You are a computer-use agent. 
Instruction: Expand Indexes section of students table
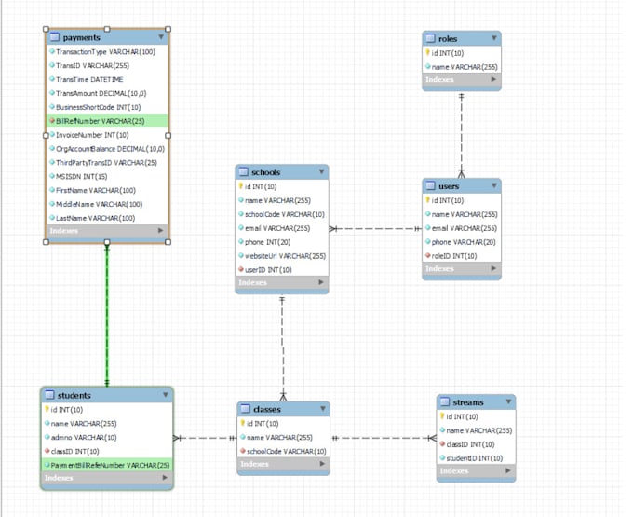(x=165, y=478)
